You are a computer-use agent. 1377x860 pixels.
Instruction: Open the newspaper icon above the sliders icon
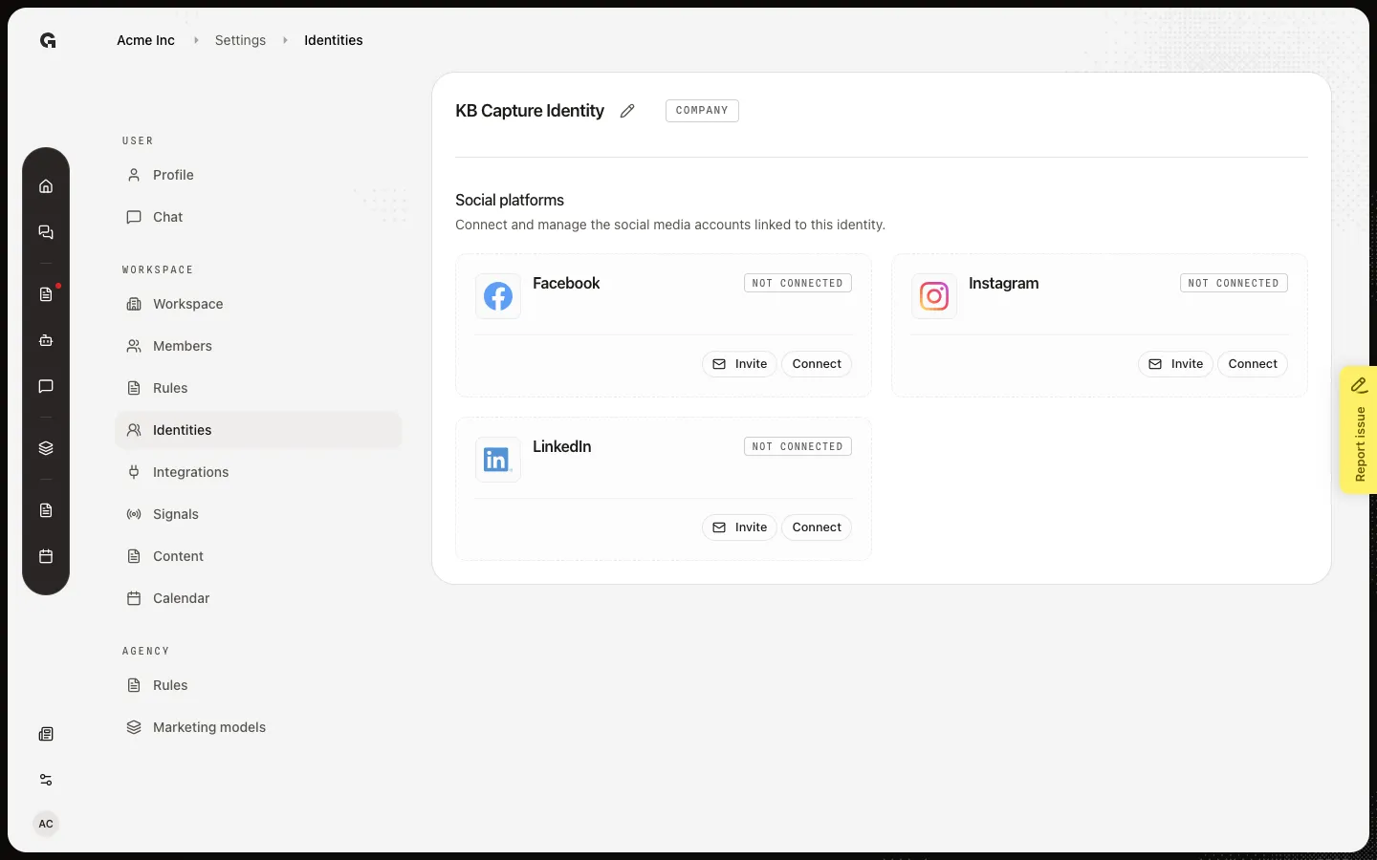click(x=46, y=734)
